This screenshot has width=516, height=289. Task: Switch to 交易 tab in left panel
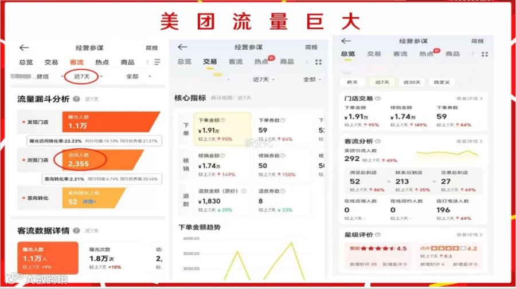51,62
